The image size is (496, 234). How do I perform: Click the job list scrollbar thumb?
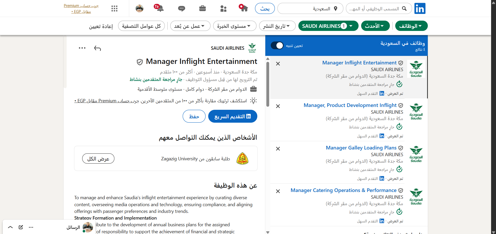point(268,84)
